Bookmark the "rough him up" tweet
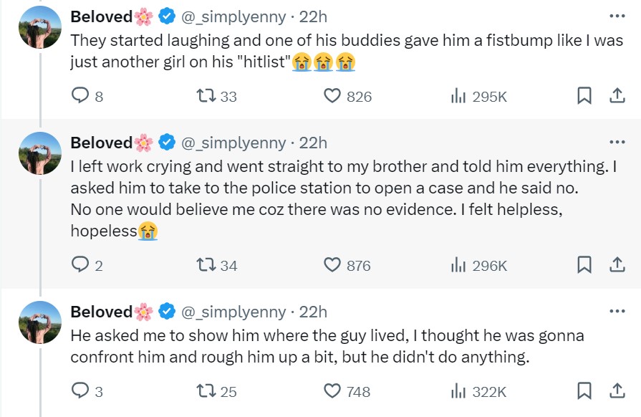641x417 pixels. click(x=584, y=390)
